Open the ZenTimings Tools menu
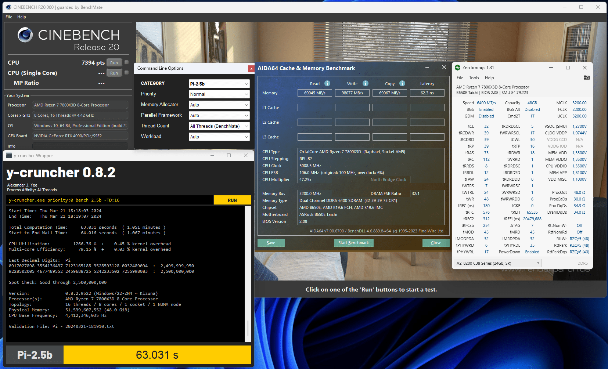This screenshot has width=608, height=369. pyautogui.click(x=474, y=78)
